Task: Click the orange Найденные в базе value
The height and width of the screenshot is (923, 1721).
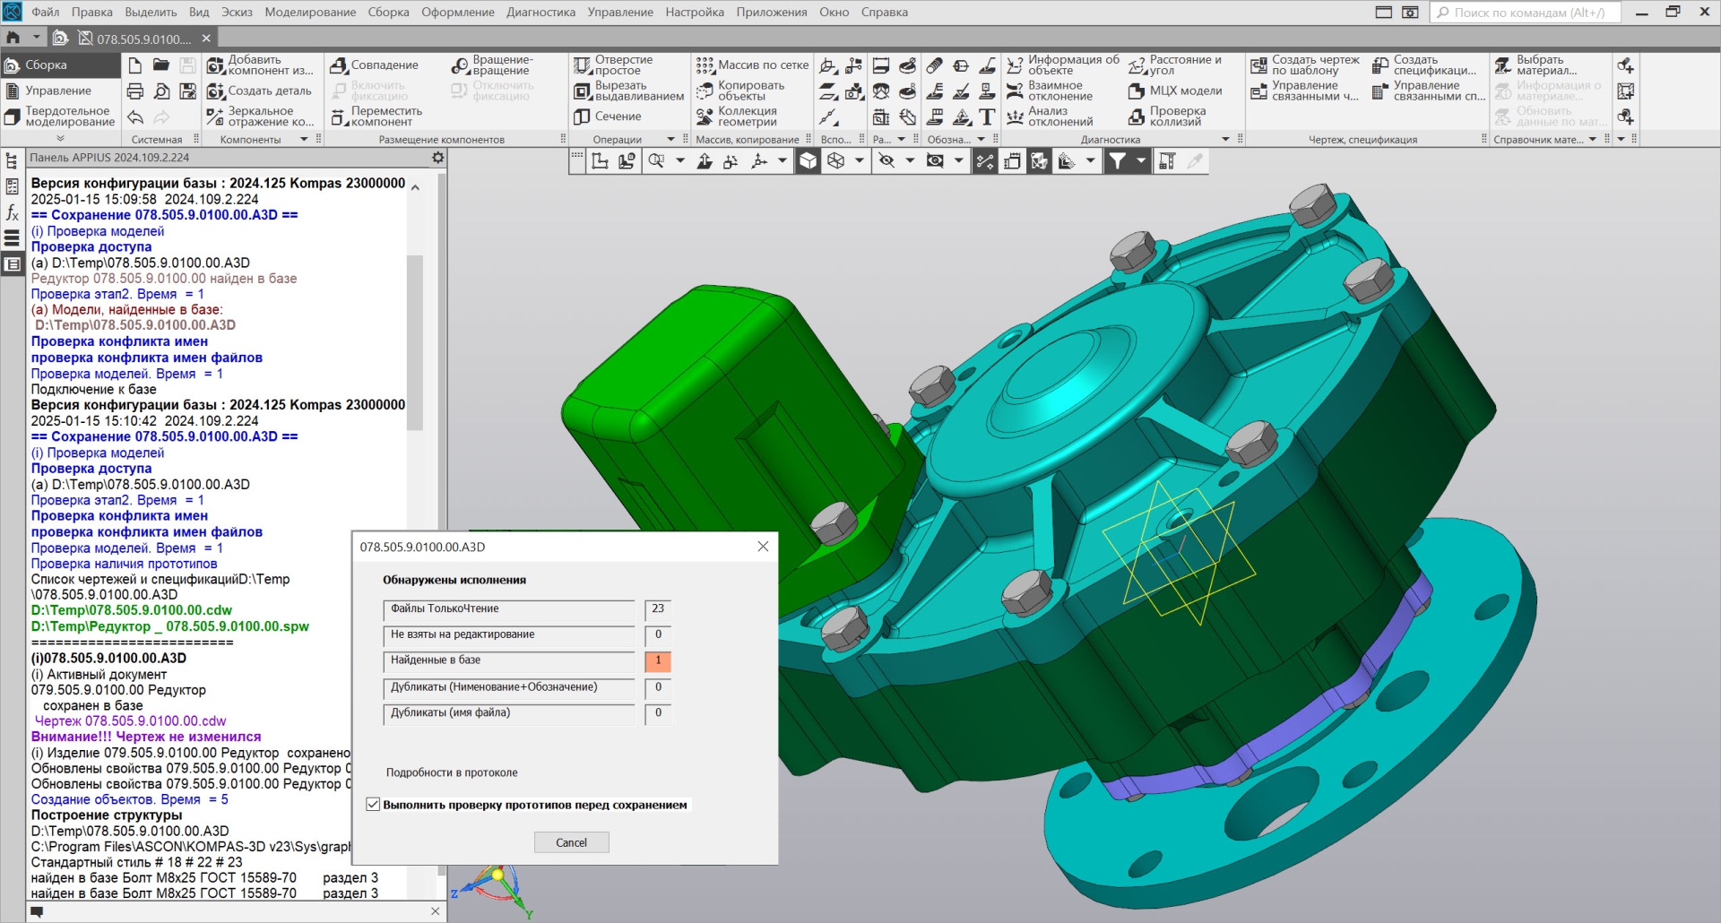Action: click(x=658, y=660)
